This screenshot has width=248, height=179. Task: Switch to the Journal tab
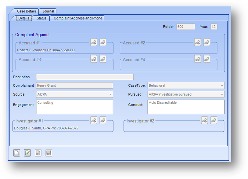point(48,11)
